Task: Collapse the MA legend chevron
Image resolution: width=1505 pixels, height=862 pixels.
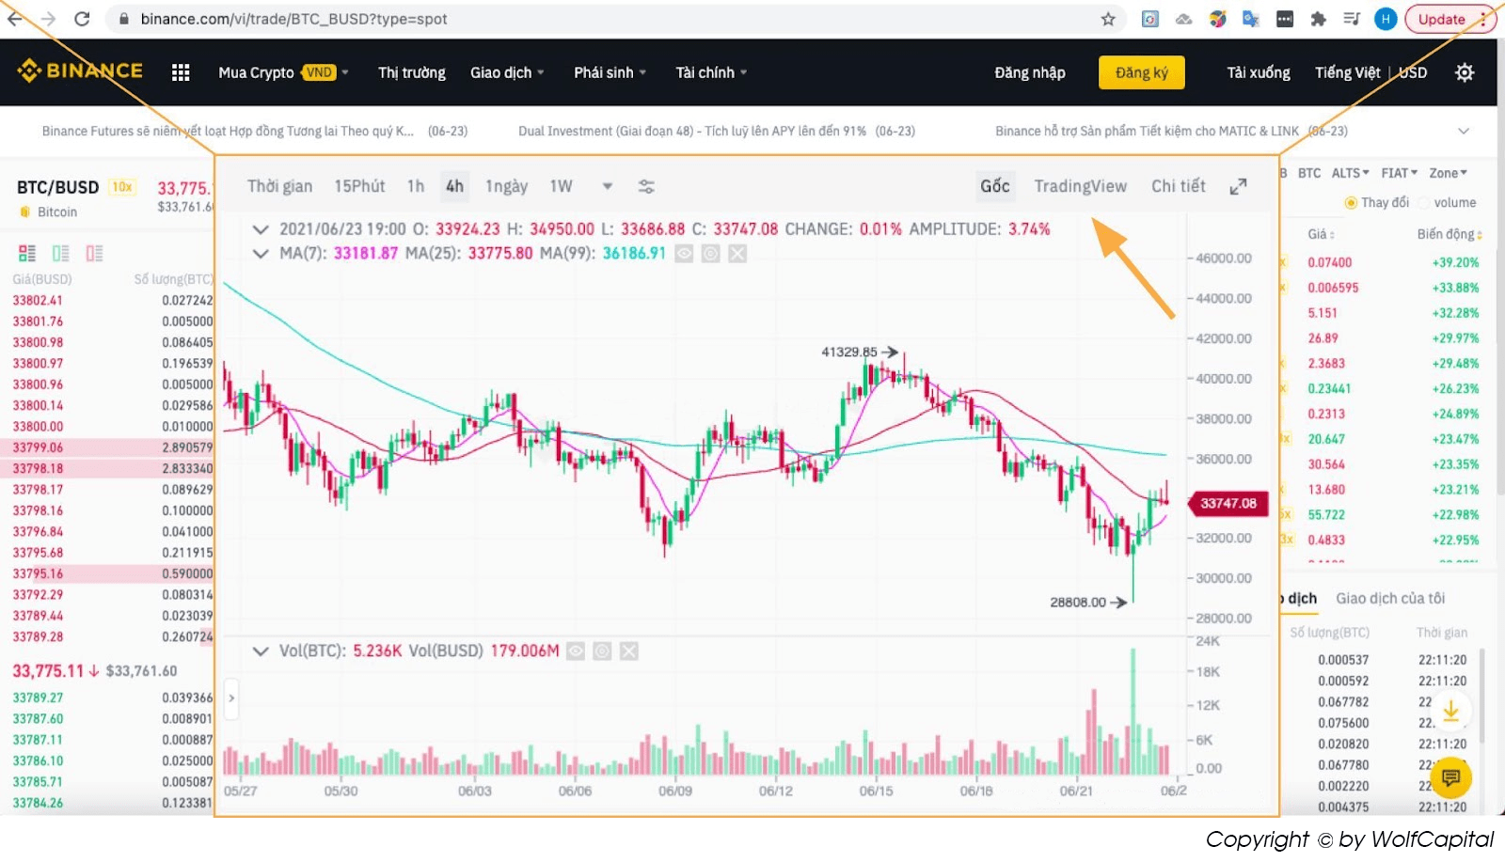Action: 261,254
